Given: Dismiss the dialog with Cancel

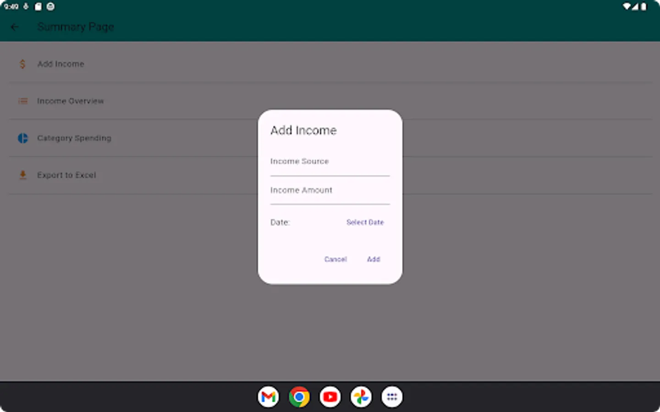Looking at the screenshot, I should click(x=335, y=259).
